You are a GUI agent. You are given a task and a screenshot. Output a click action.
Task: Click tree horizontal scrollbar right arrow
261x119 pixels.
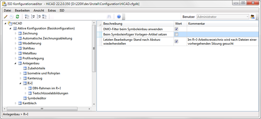point(89,109)
